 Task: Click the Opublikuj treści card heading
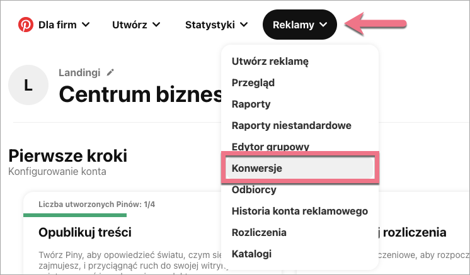click(x=85, y=232)
